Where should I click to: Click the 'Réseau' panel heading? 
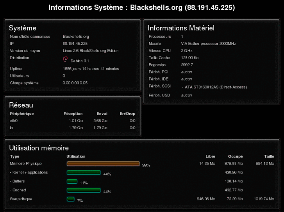point(21,105)
